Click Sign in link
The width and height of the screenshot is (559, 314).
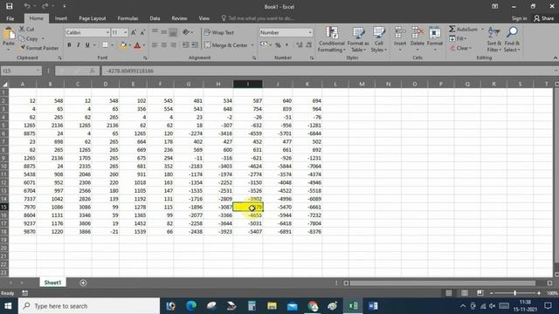(x=519, y=18)
